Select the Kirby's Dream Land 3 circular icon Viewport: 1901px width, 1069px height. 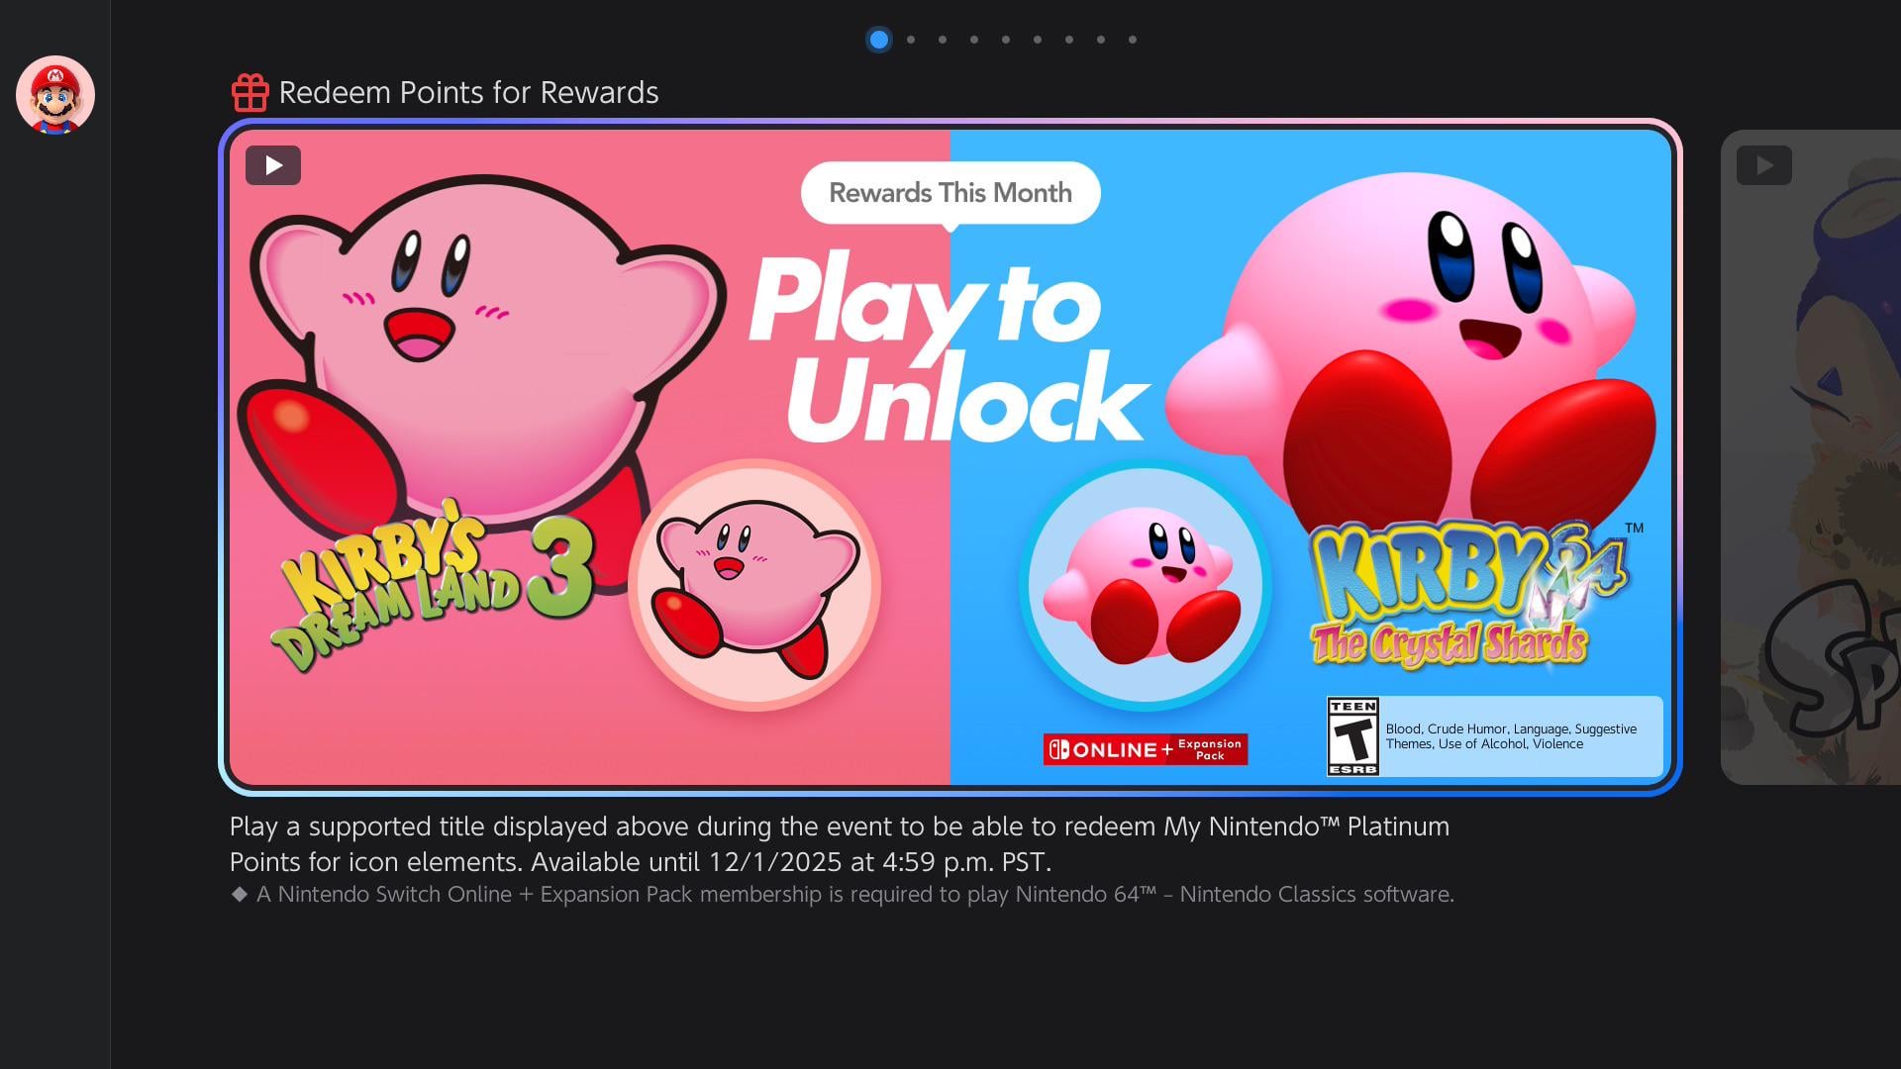pos(754,585)
